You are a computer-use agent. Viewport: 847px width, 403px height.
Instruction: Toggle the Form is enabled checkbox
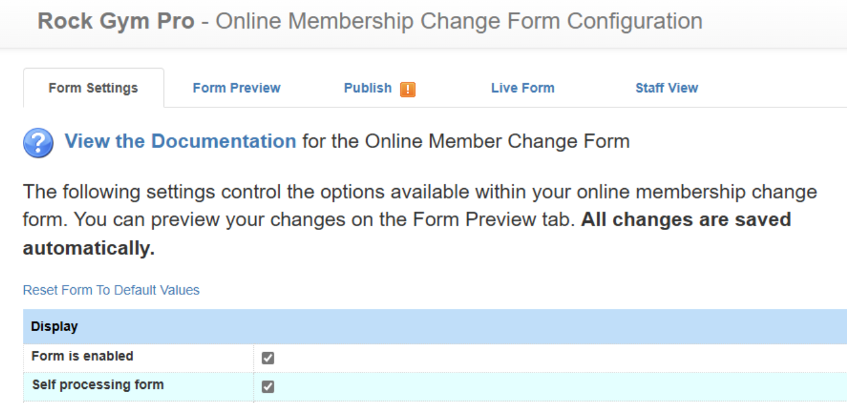(268, 358)
